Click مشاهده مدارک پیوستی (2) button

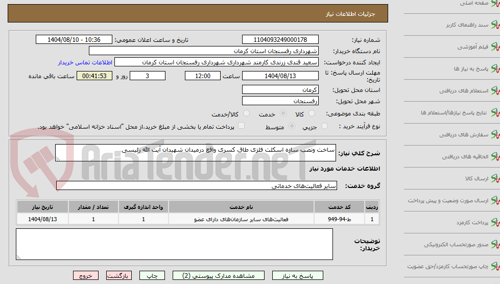219,276
